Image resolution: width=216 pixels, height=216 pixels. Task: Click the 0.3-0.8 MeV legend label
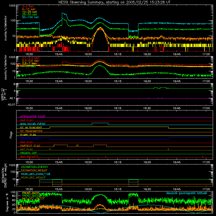tap(31, 61)
